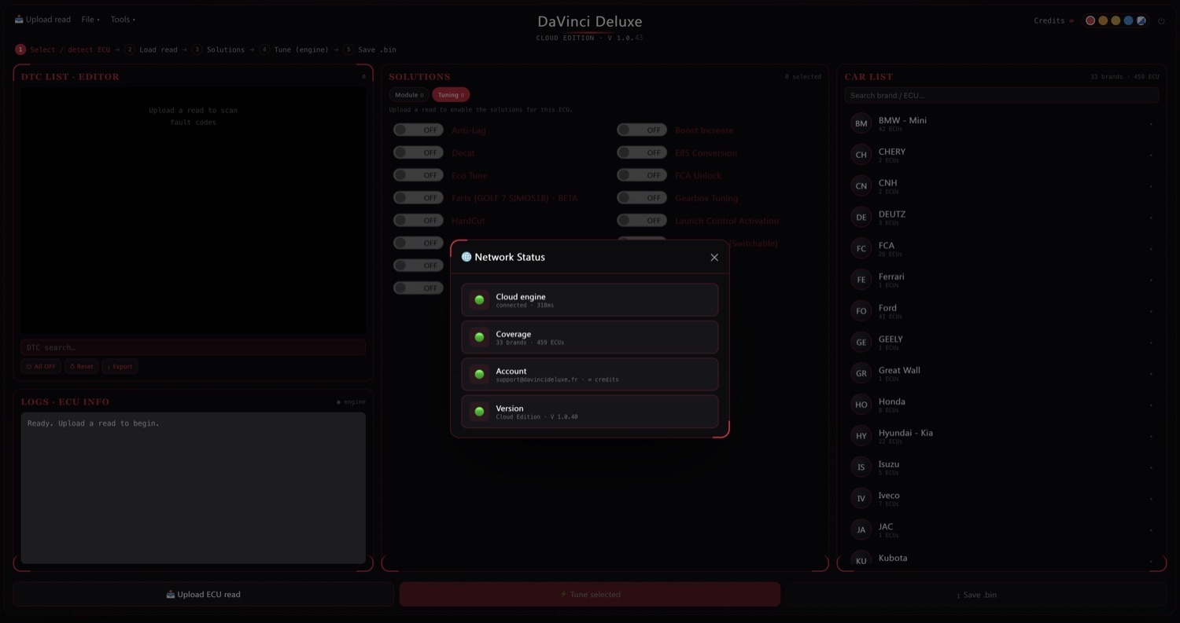Viewport: 1180px width, 623px height.
Task: Switch to the Tuning solutions tab
Action: pos(451,95)
